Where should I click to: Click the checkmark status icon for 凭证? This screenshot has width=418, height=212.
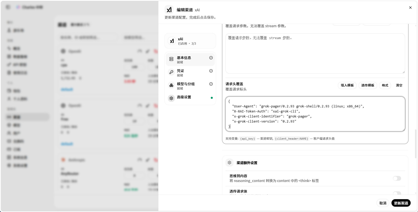click(211, 71)
